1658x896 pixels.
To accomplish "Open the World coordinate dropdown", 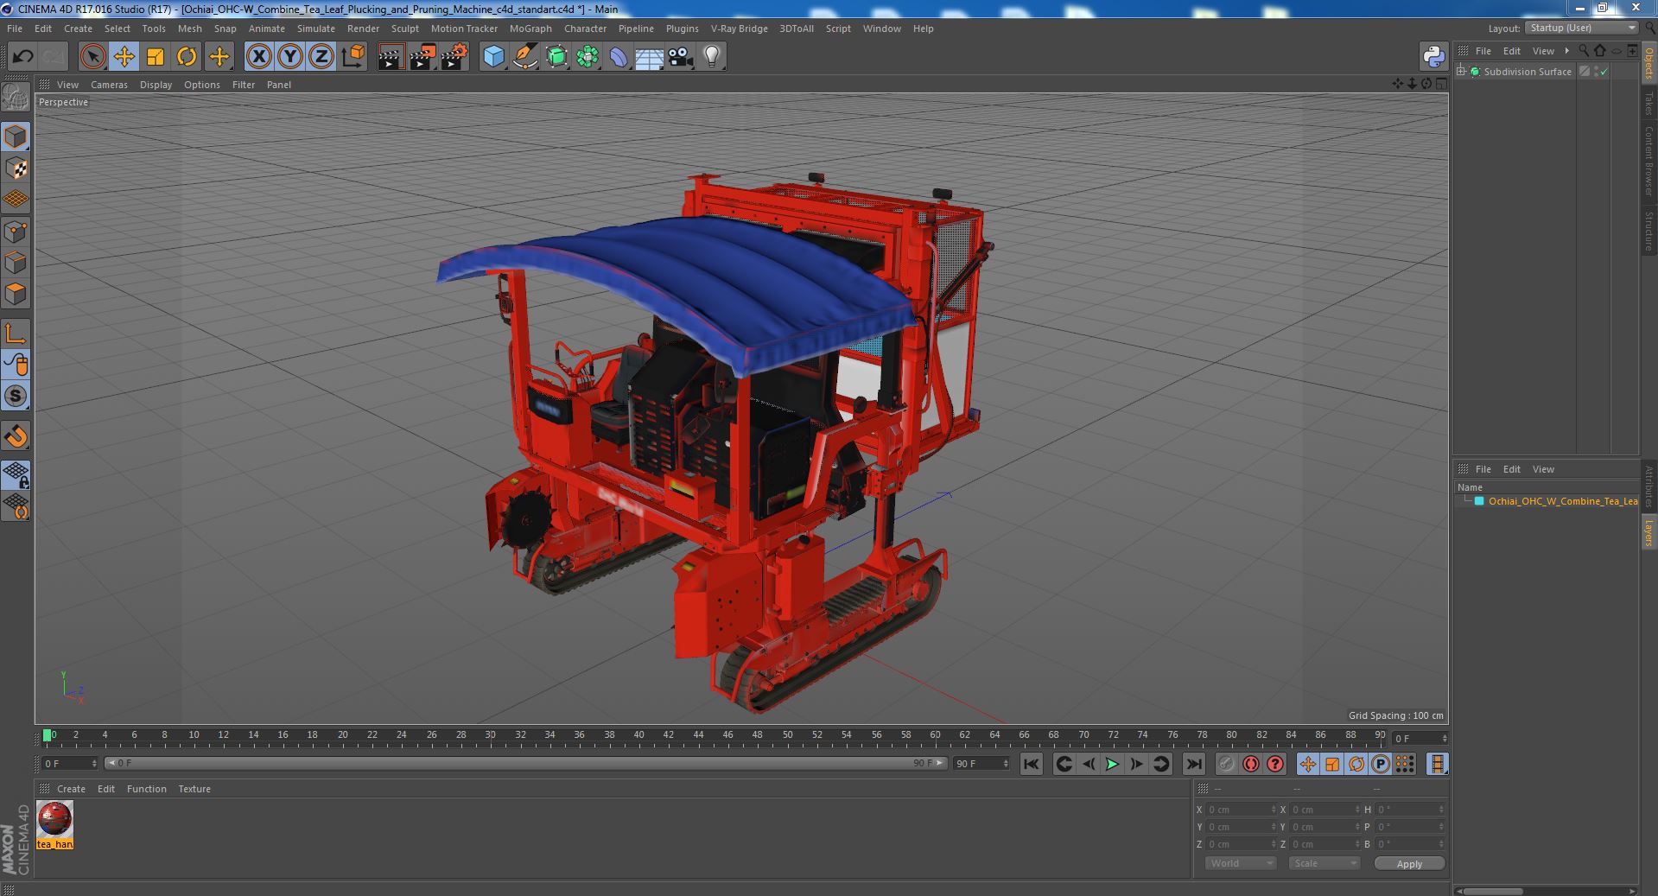I will click(x=1241, y=863).
